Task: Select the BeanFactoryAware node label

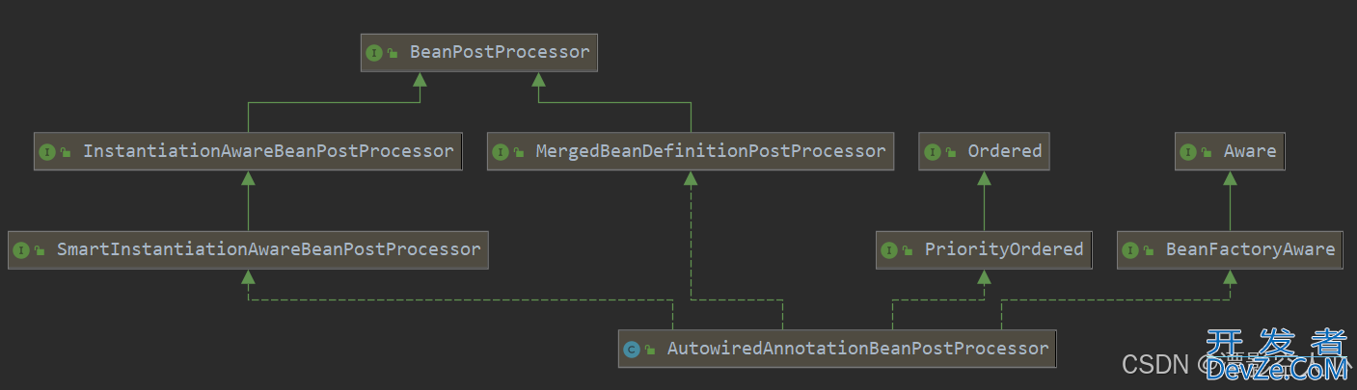Action: tap(1250, 249)
